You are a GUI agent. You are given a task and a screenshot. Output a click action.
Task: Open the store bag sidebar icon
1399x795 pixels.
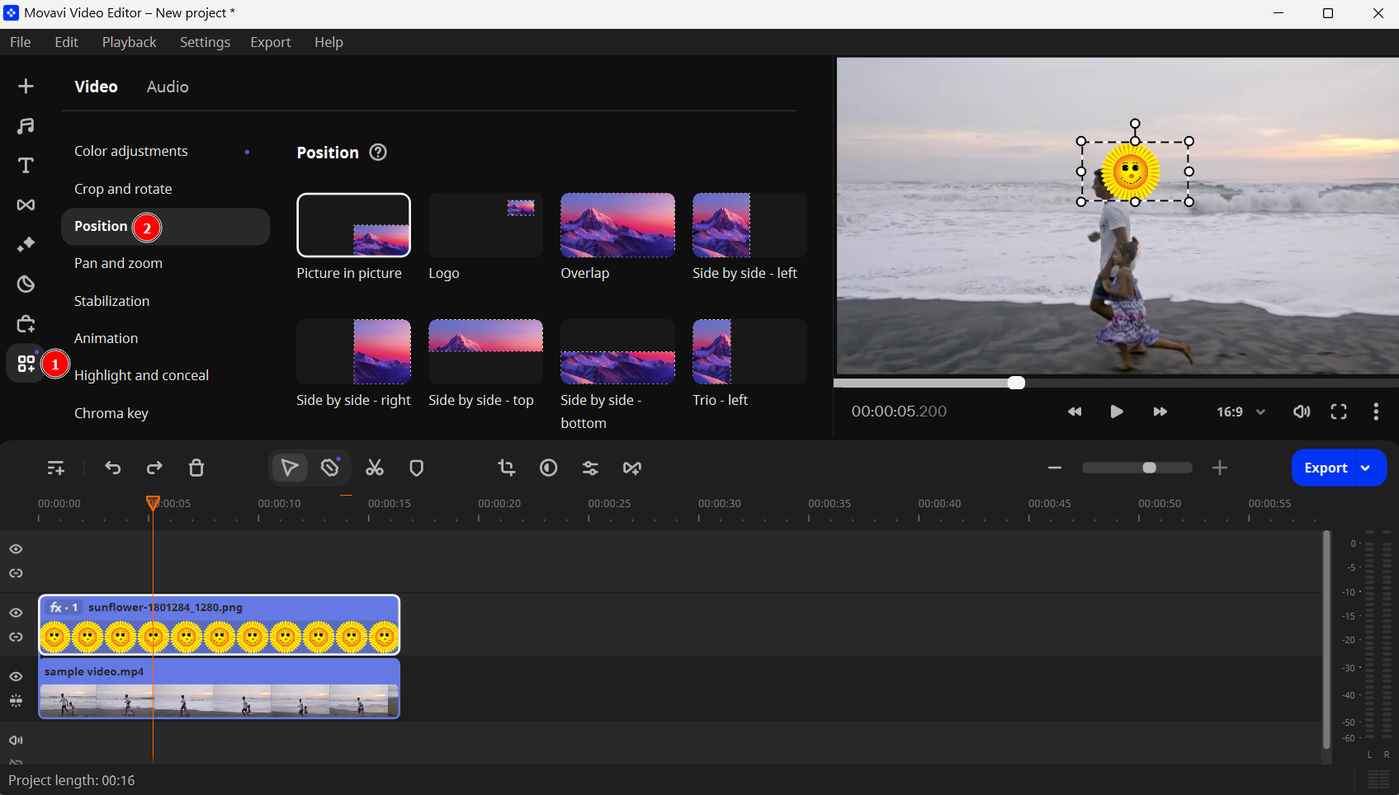[x=26, y=323]
